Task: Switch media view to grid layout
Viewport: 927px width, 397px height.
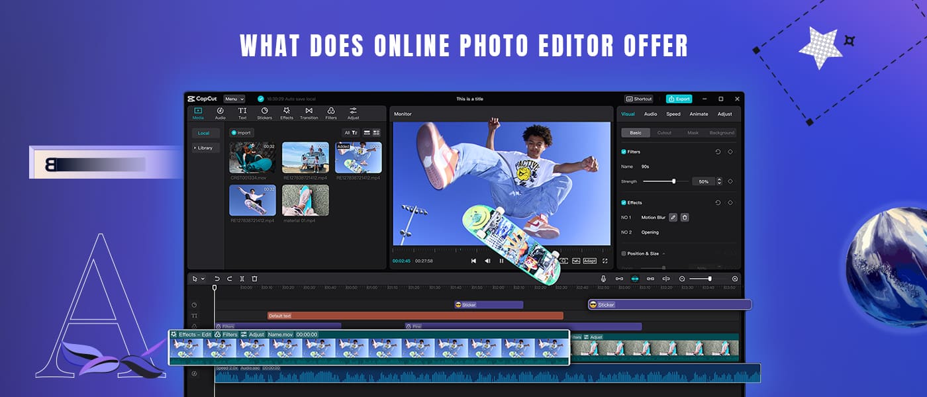Action: [376, 133]
